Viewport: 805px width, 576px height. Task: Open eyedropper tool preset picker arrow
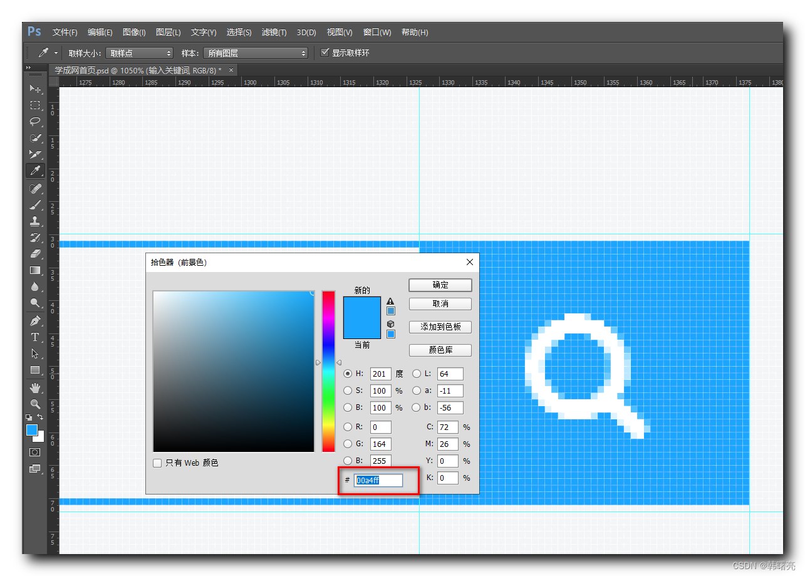click(x=56, y=53)
